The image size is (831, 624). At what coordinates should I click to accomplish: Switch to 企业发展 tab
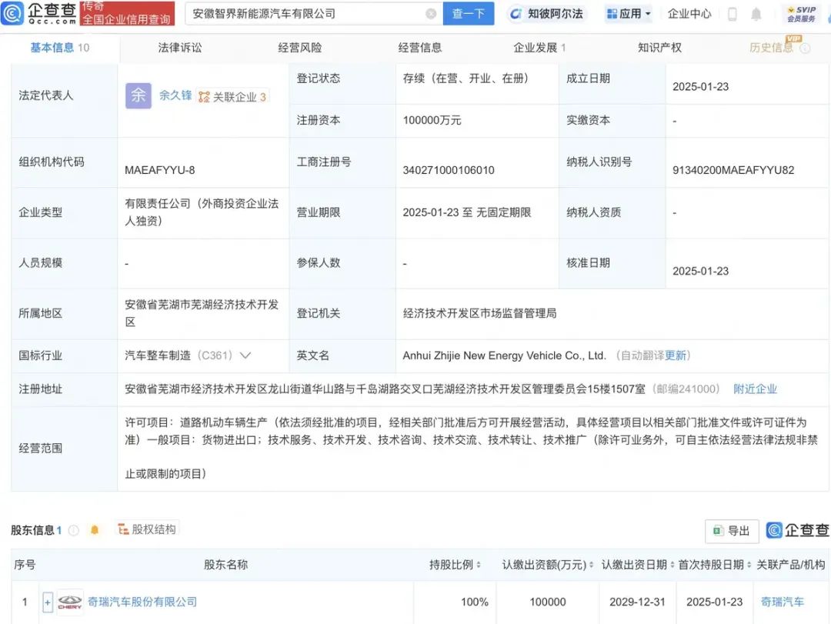539,48
